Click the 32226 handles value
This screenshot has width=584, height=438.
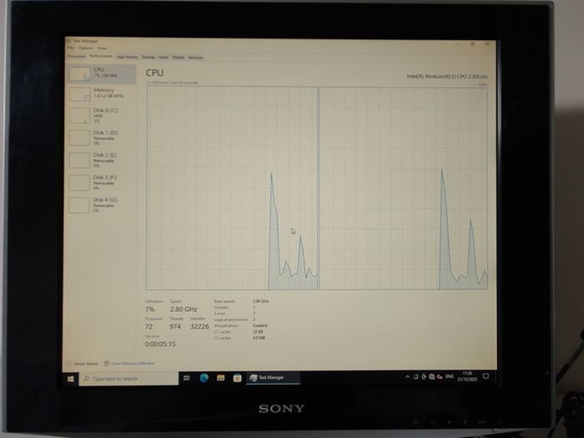pos(199,327)
